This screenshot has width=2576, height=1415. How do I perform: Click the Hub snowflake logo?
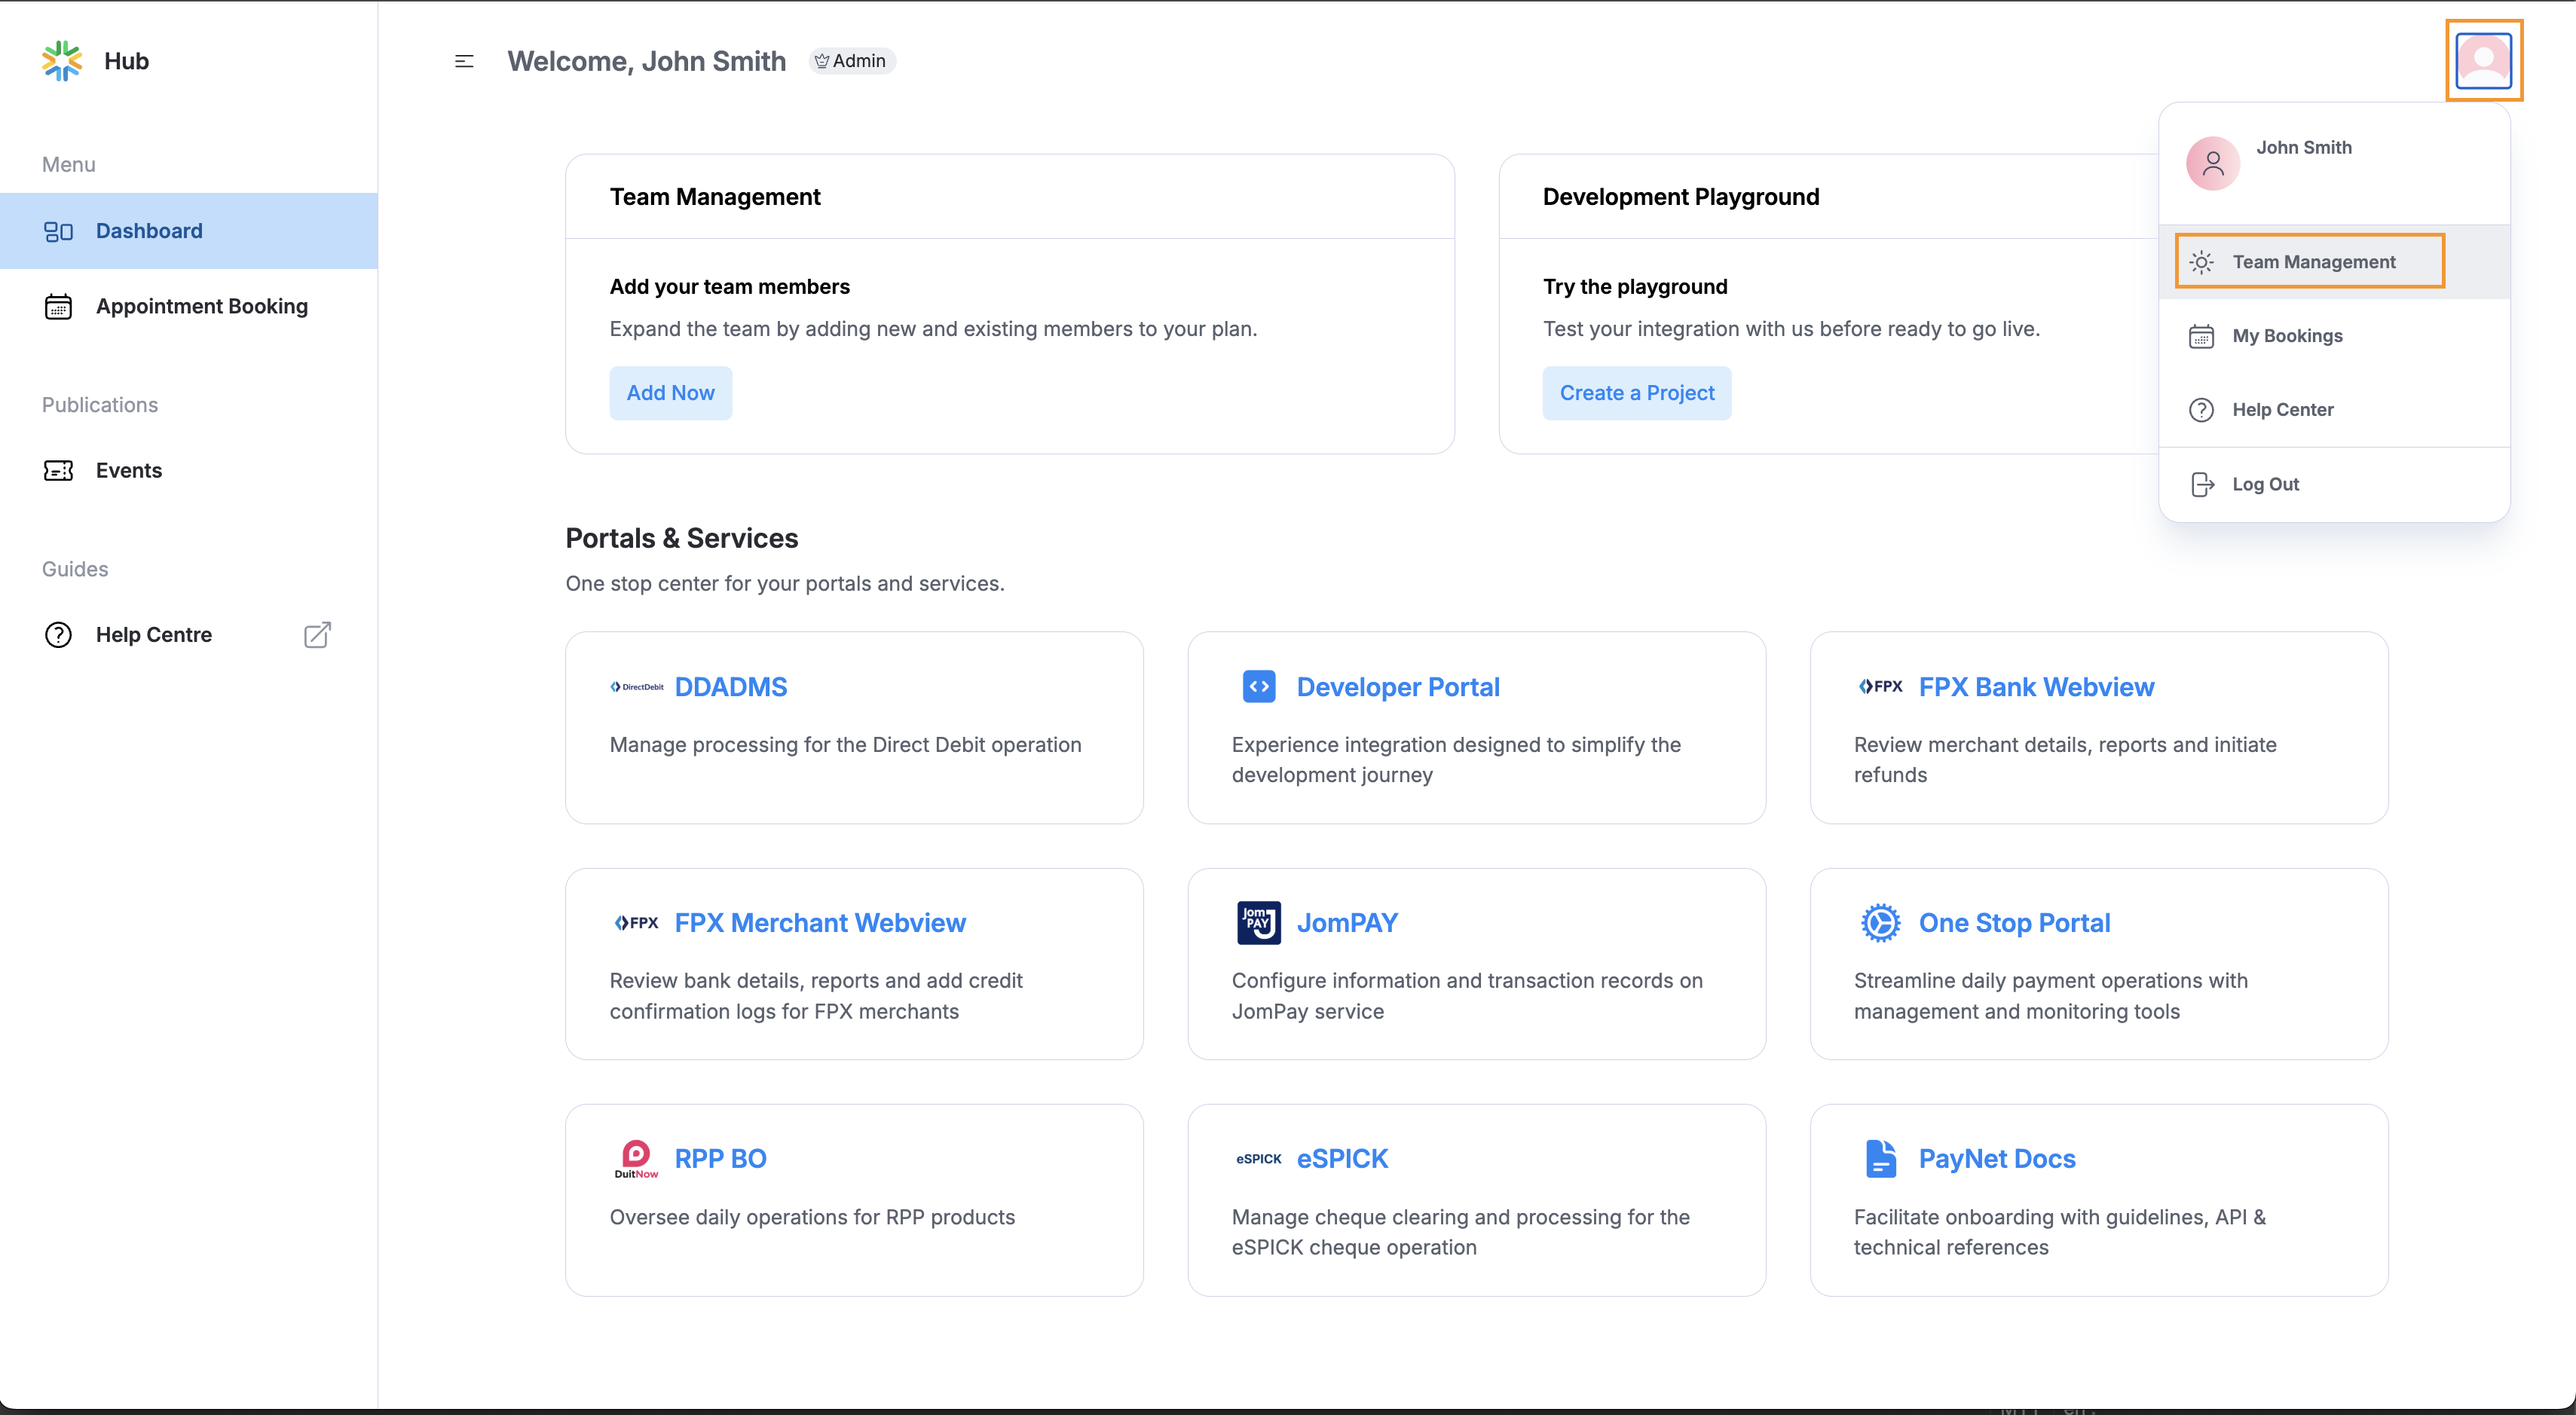tap(62, 61)
